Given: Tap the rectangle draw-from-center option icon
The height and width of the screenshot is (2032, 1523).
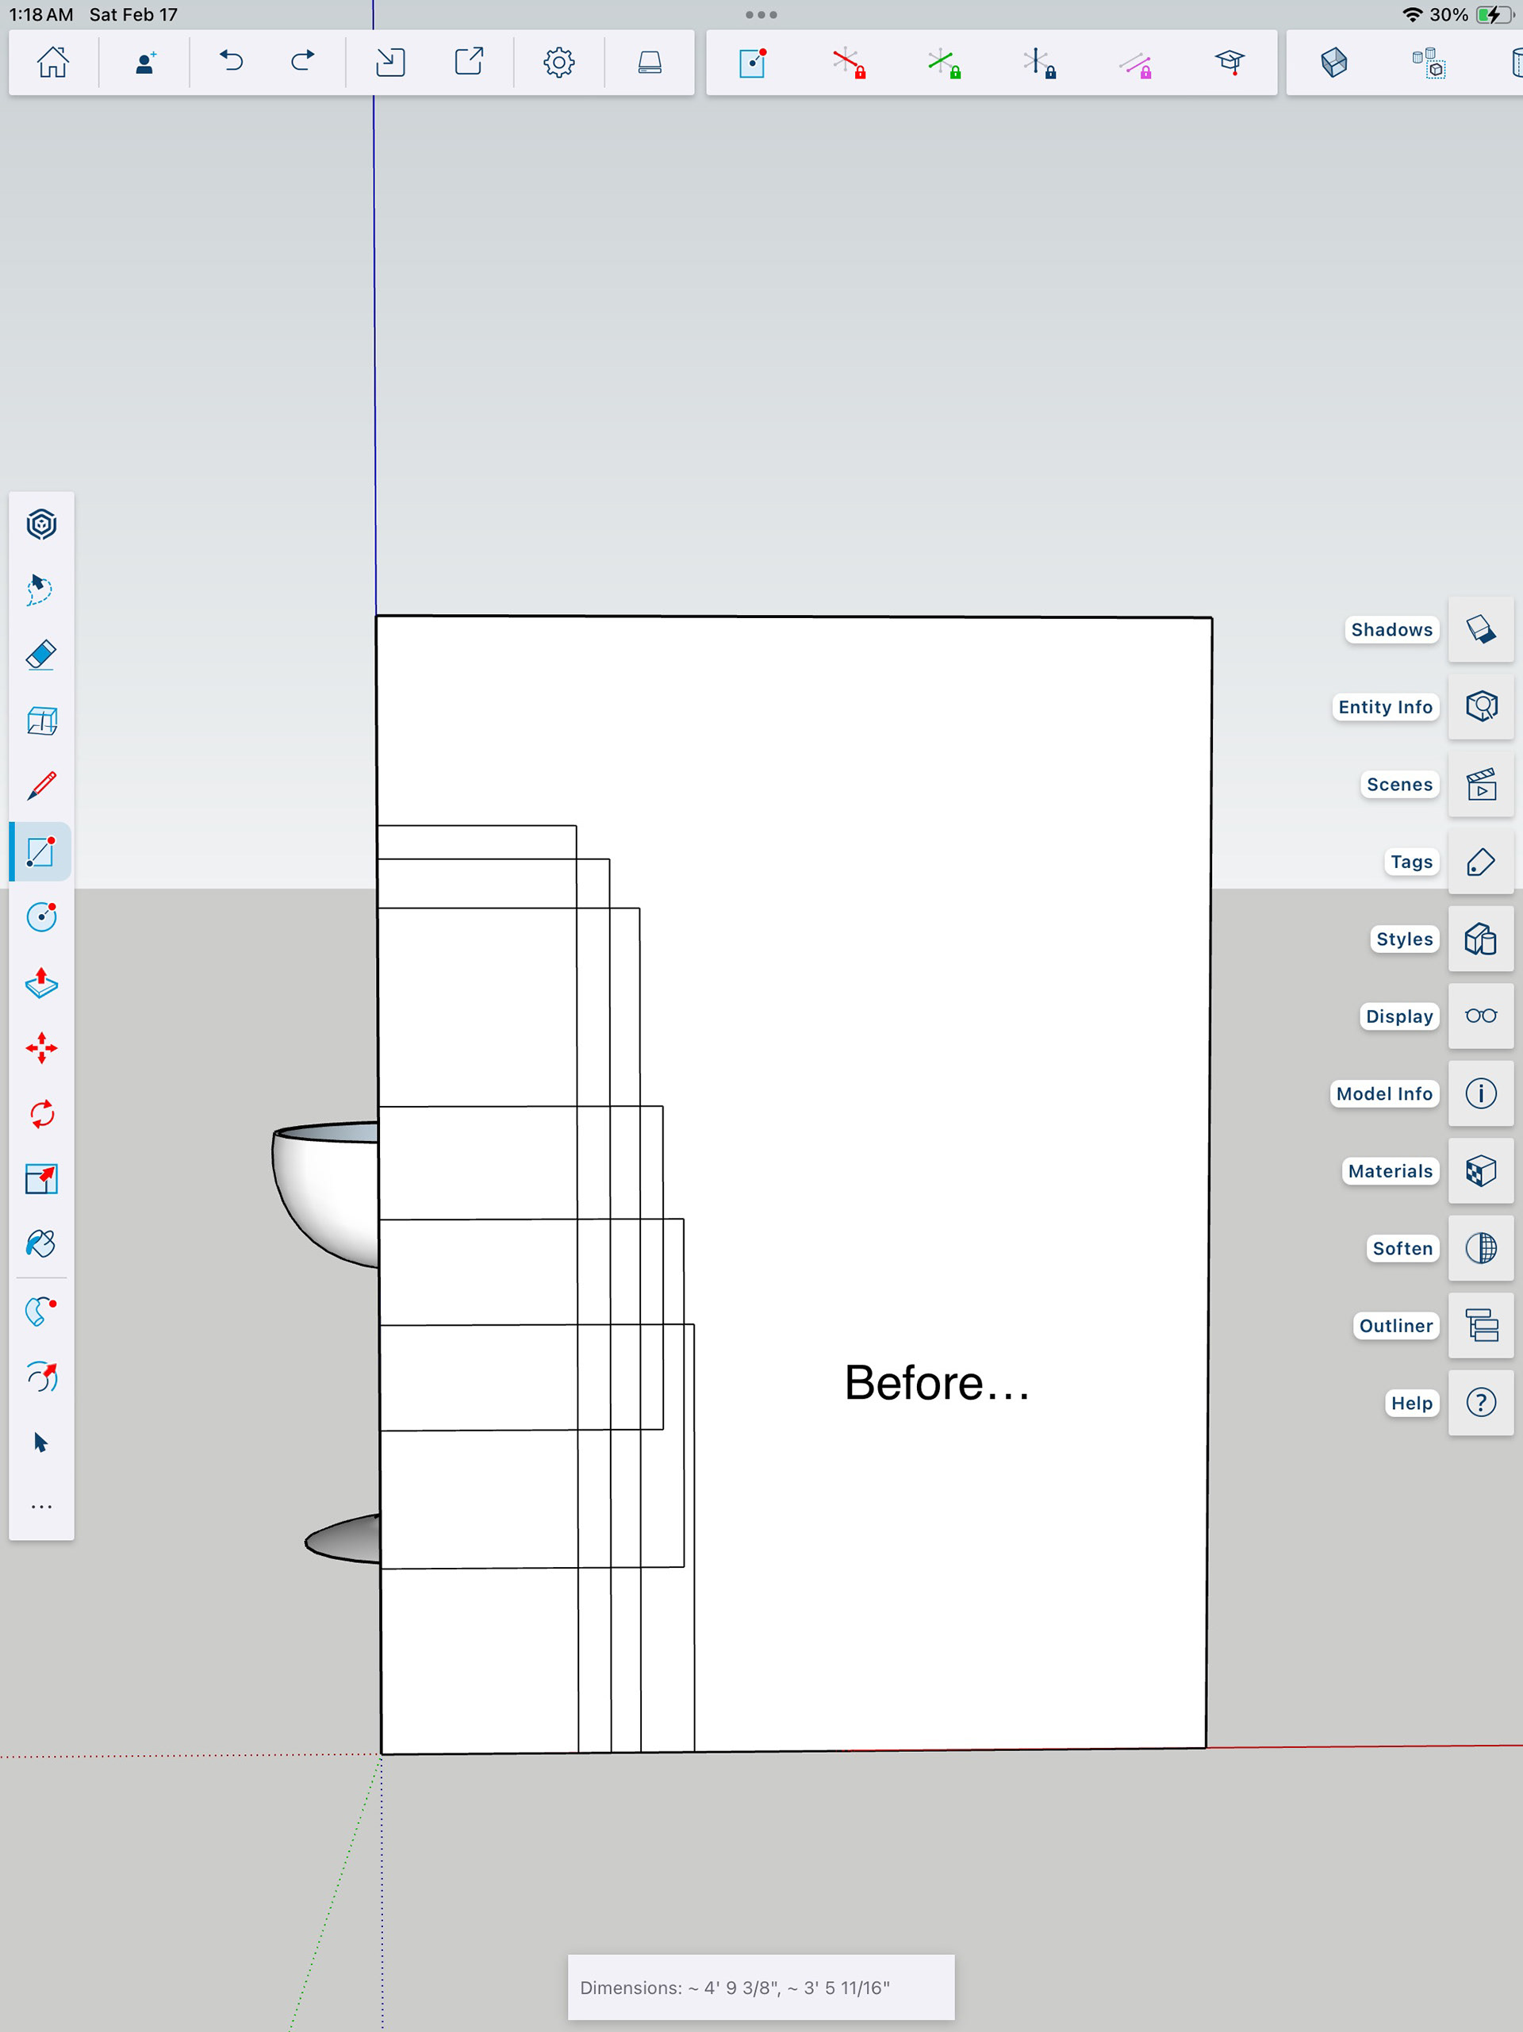Looking at the screenshot, I should point(752,63).
